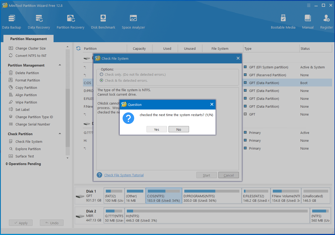Select Wipe Partition in the sidebar
This screenshot has width=335, height=235.
pyautogui.click(x=26, y=102)
